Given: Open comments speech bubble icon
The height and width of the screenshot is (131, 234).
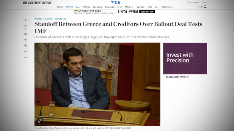Looking at the screenshot, I should point(25,46).
